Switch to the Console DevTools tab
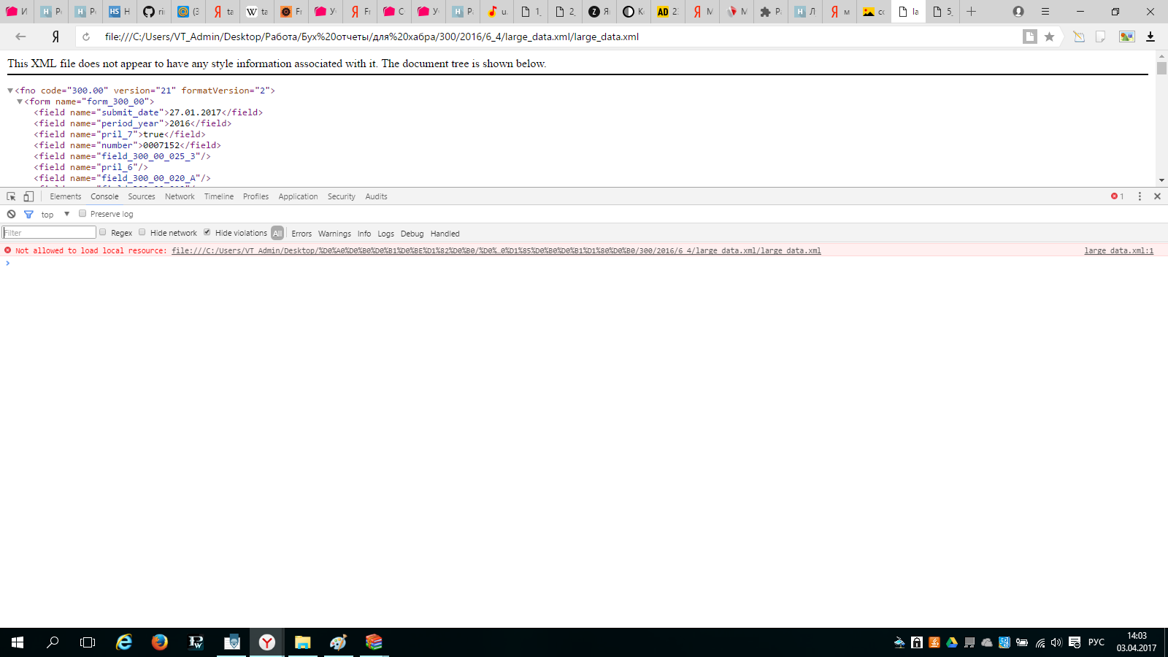The width and height of the screenshot is (1168, 657). pos(104,196)
